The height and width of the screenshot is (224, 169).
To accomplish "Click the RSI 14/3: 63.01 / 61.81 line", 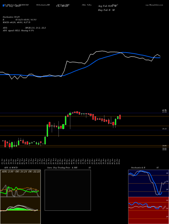I will 19,20.
